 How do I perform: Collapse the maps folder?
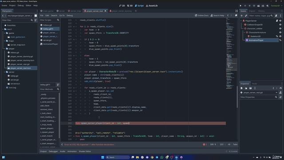coord(5,41)
